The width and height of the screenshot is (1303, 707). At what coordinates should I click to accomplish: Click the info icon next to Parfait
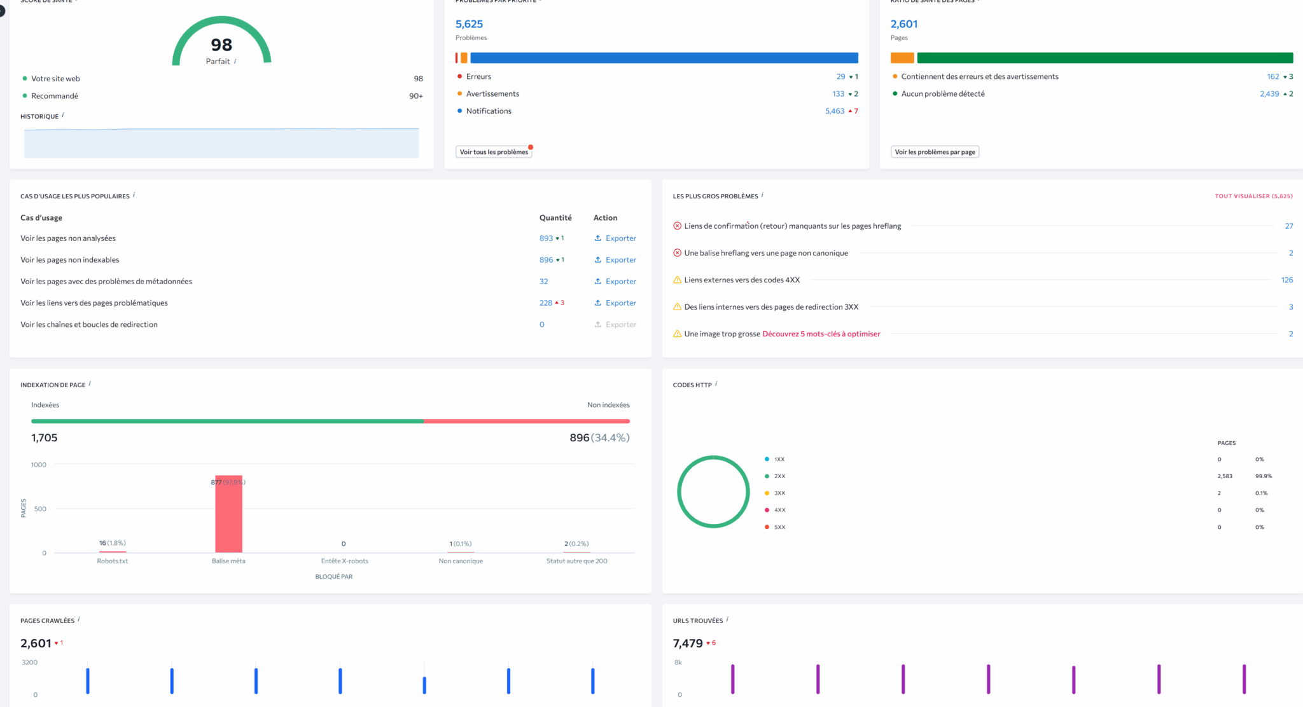click(x=235, y=61)
